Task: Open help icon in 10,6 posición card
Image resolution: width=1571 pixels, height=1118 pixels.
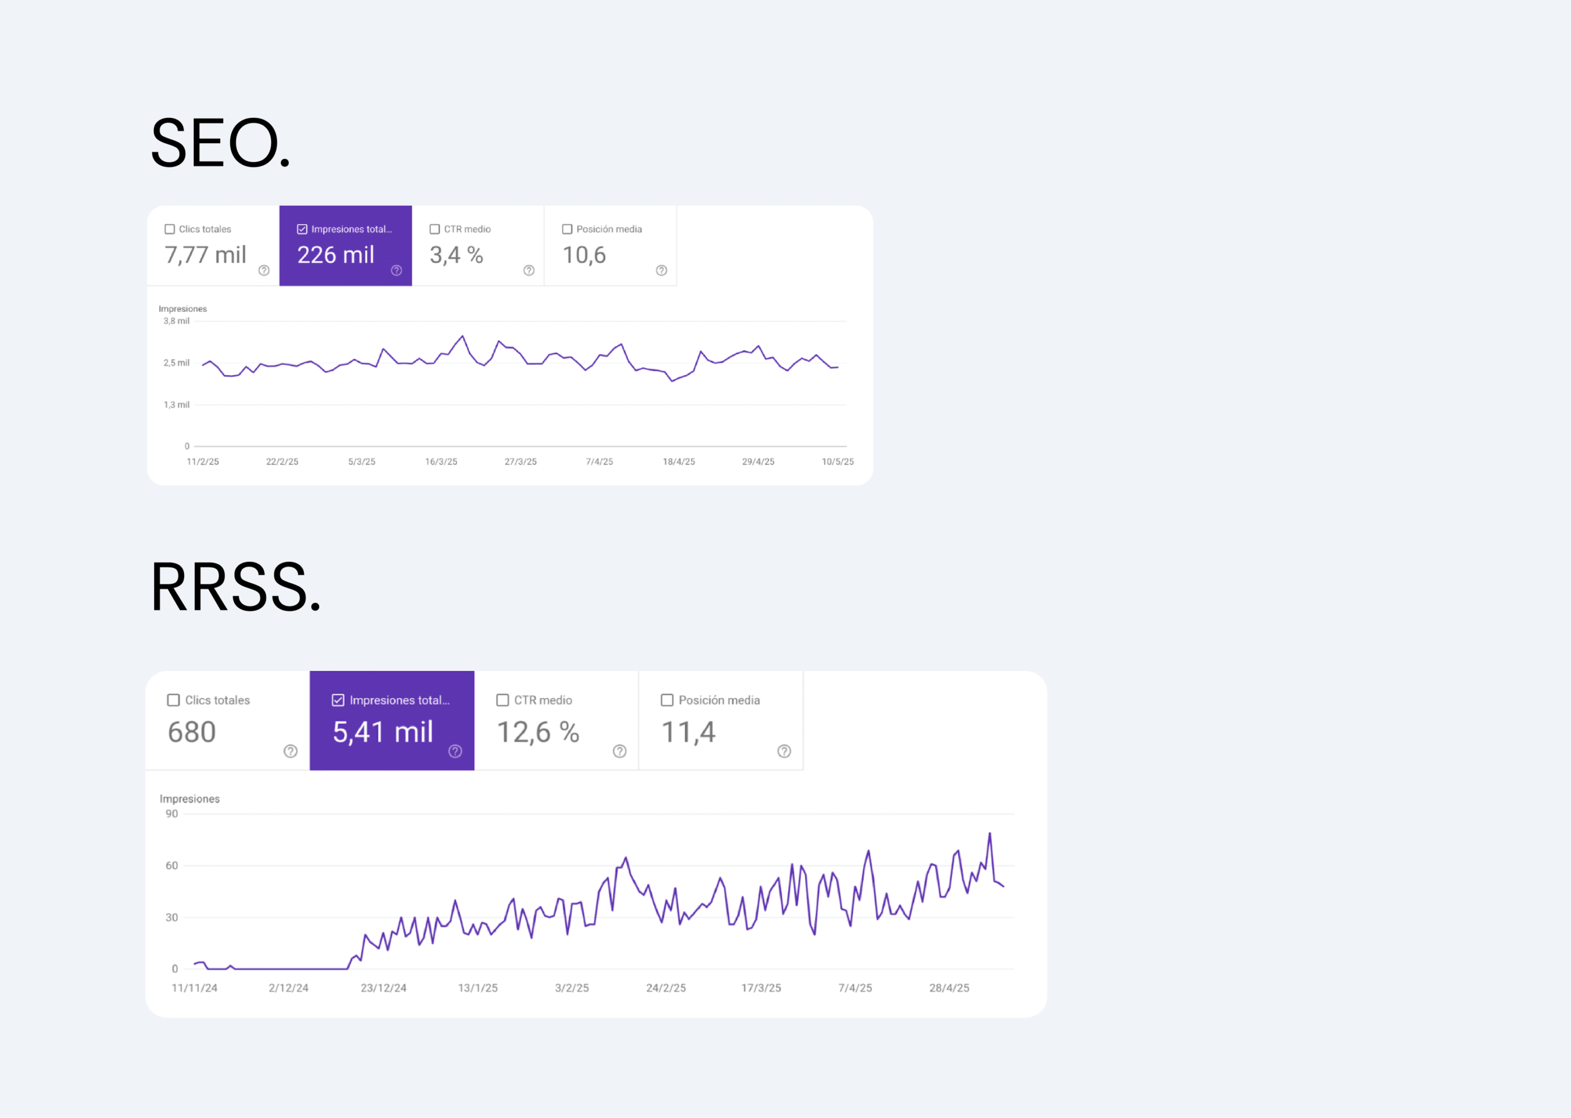Action: click(x=662, y=271)
